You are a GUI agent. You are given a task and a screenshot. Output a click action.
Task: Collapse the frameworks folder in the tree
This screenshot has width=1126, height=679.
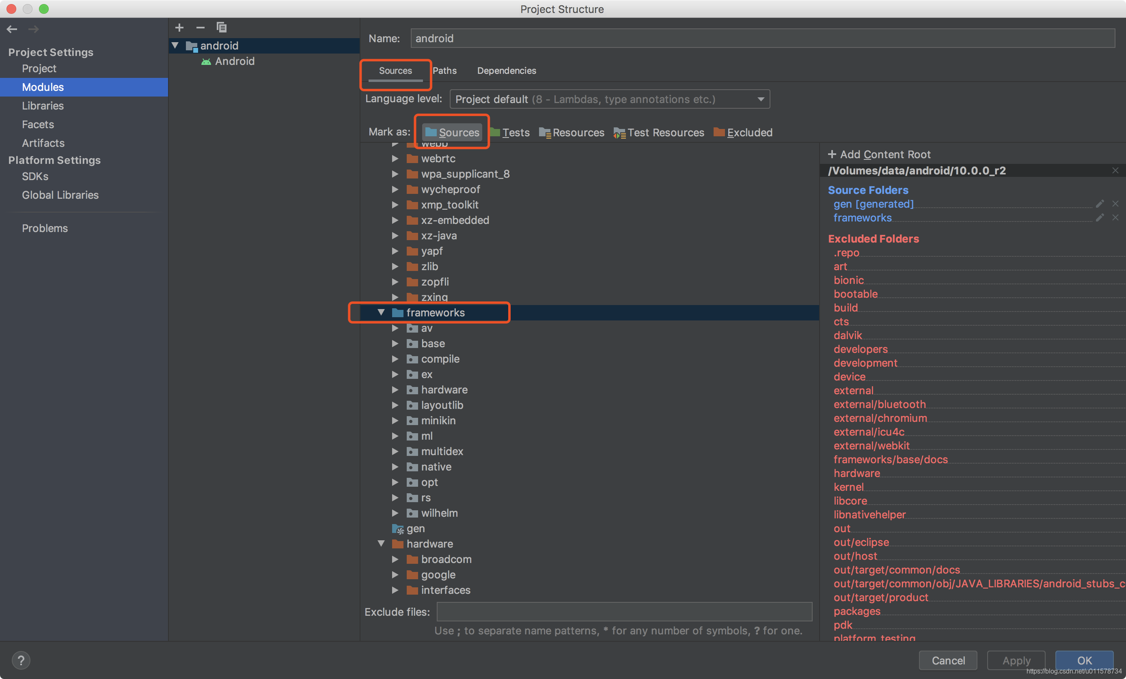(382, 312)
